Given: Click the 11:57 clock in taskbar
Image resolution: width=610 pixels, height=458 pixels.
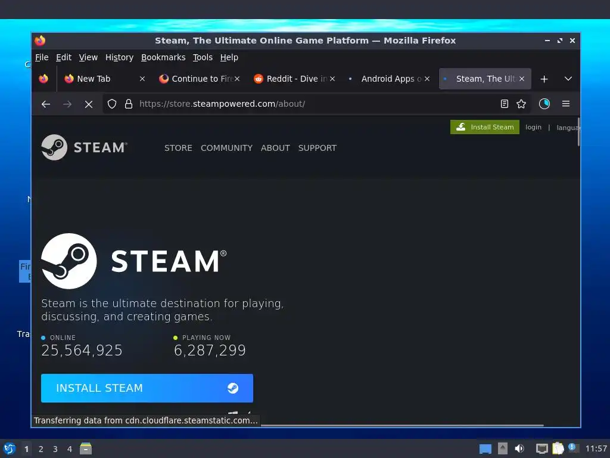Looking at the screenshot, I should tap(596, 449).
